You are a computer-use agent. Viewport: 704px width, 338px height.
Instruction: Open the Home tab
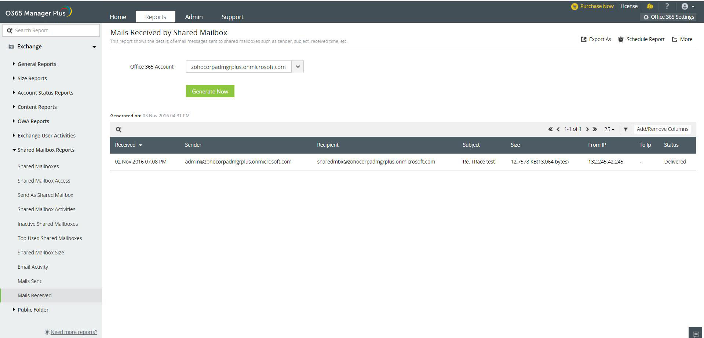118,17
